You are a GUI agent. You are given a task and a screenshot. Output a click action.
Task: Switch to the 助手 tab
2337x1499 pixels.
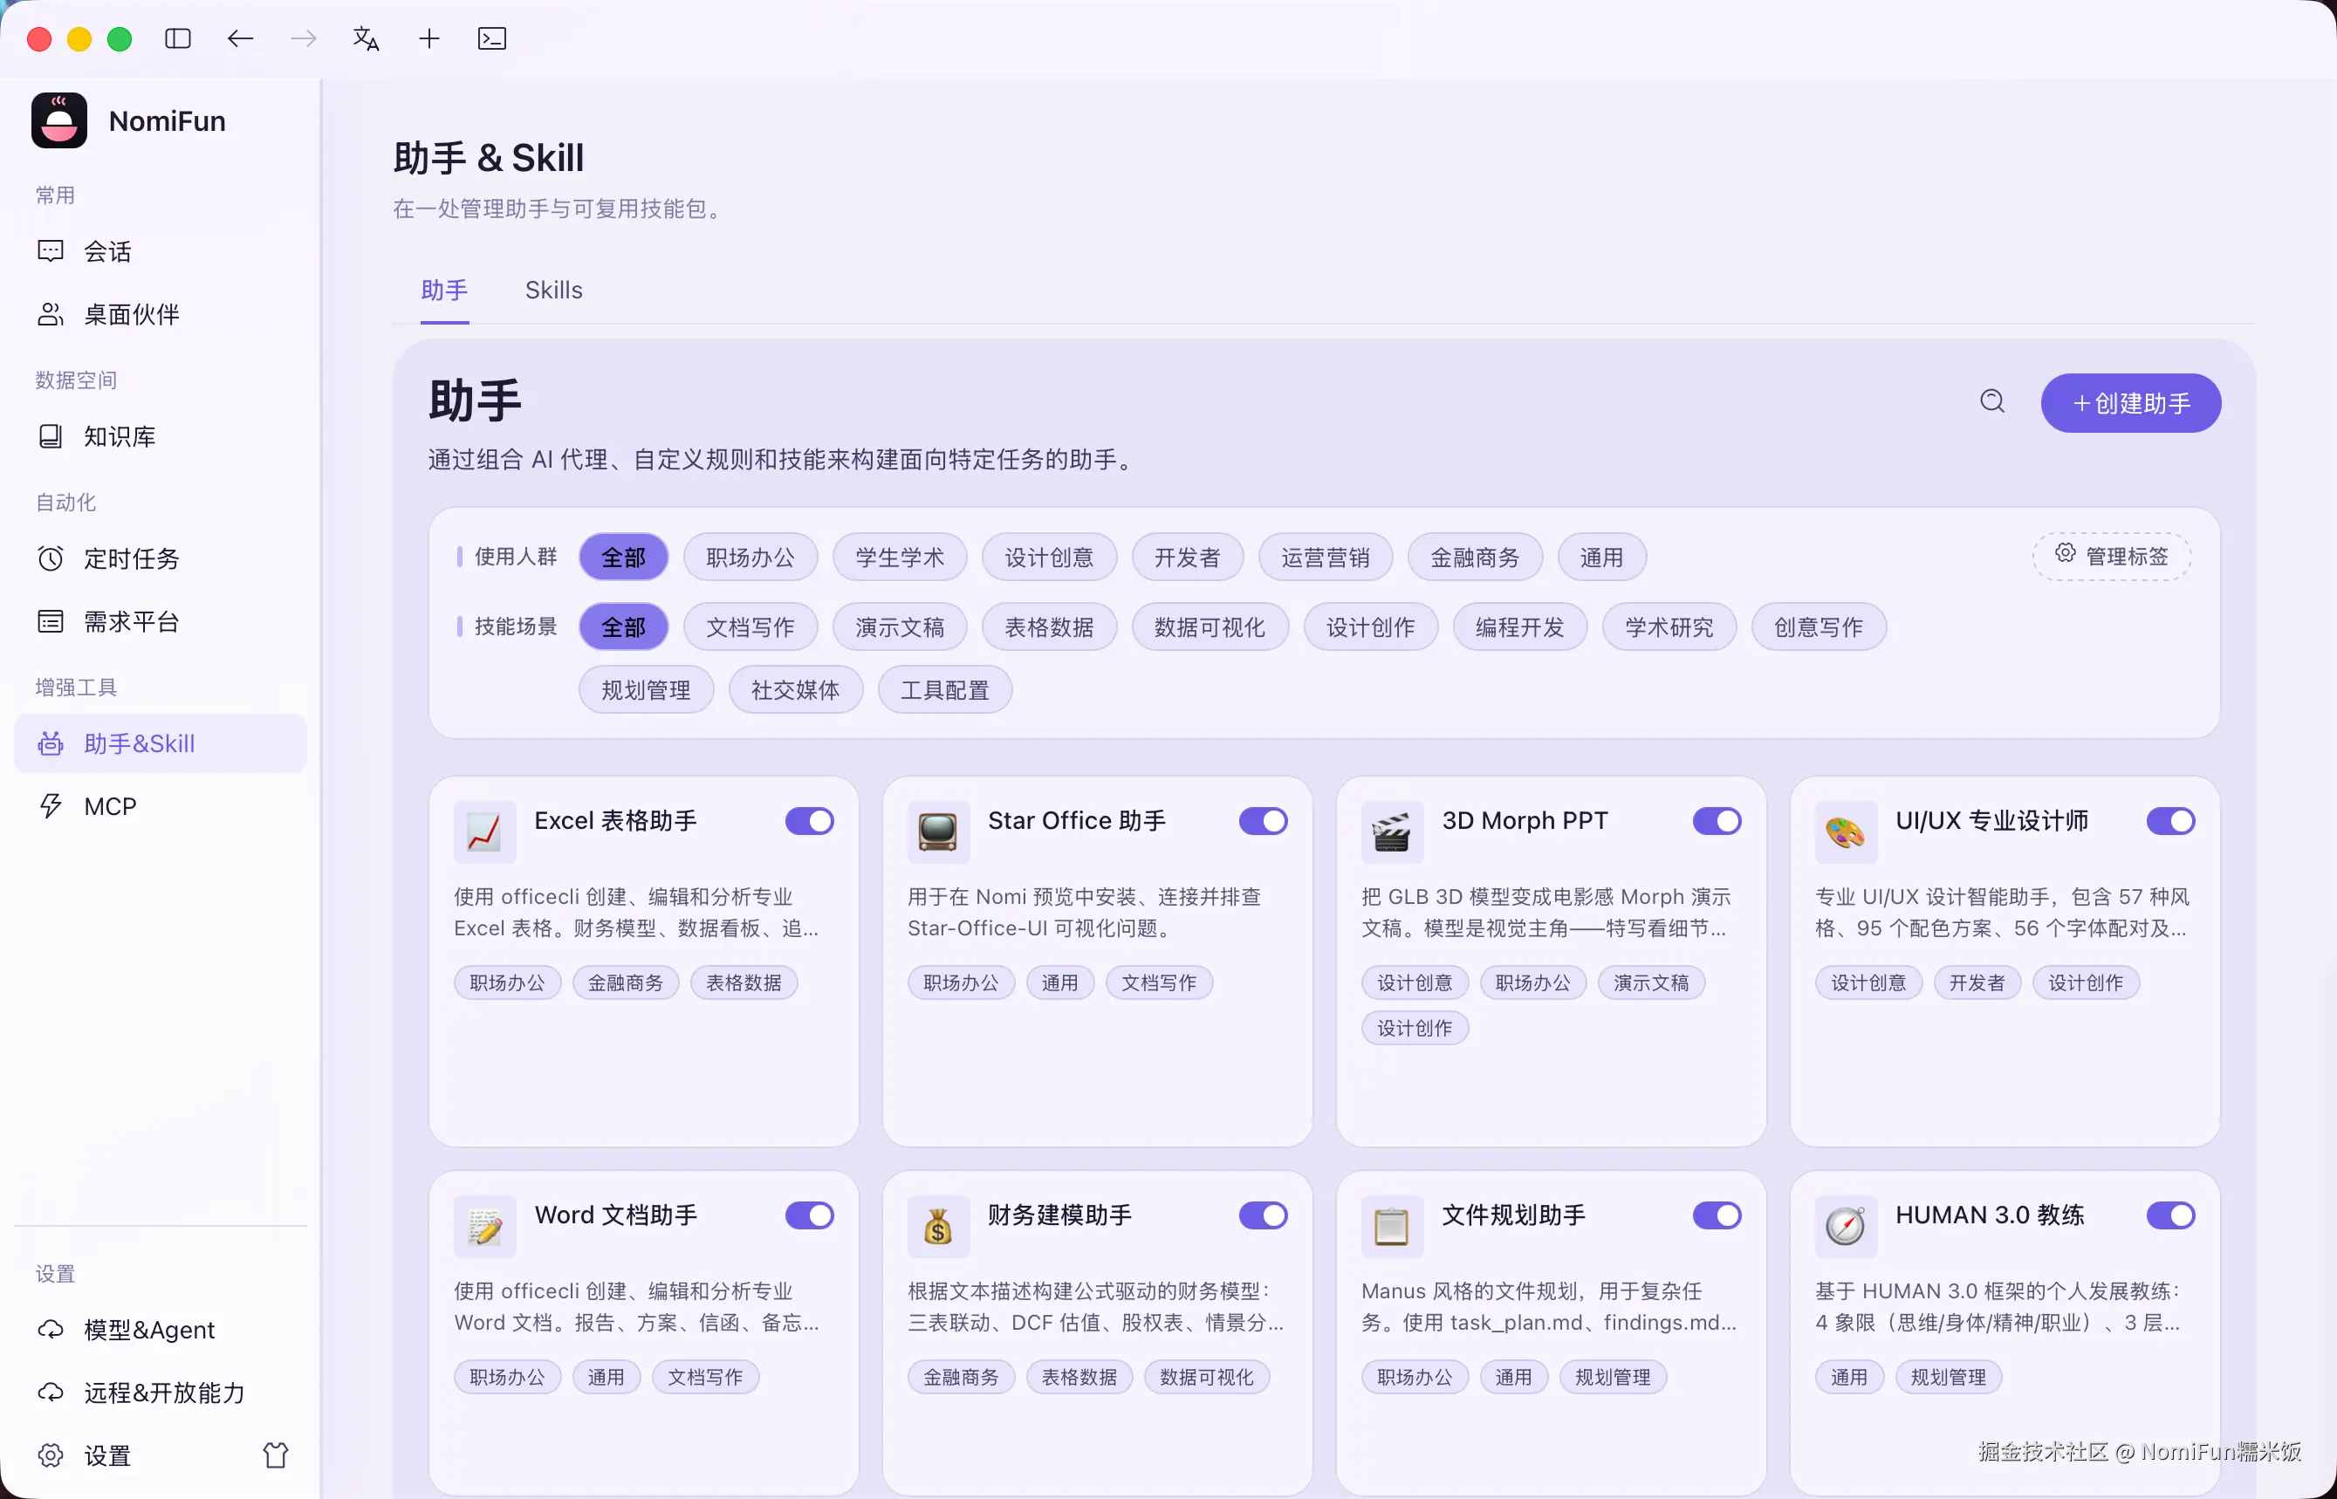pos(445,290)
